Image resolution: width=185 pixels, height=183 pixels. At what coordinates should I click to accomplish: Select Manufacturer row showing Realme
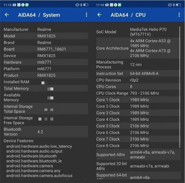coord(46,30)
